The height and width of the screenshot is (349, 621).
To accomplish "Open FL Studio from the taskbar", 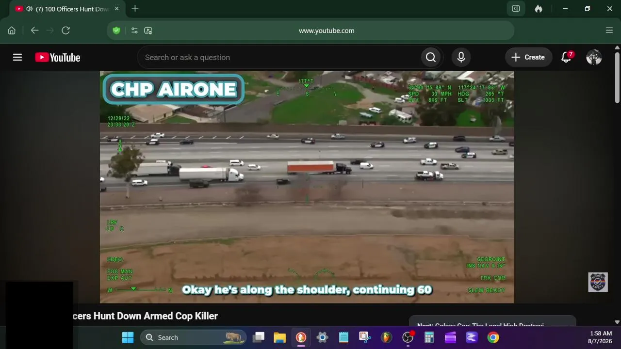I will 386,337.
